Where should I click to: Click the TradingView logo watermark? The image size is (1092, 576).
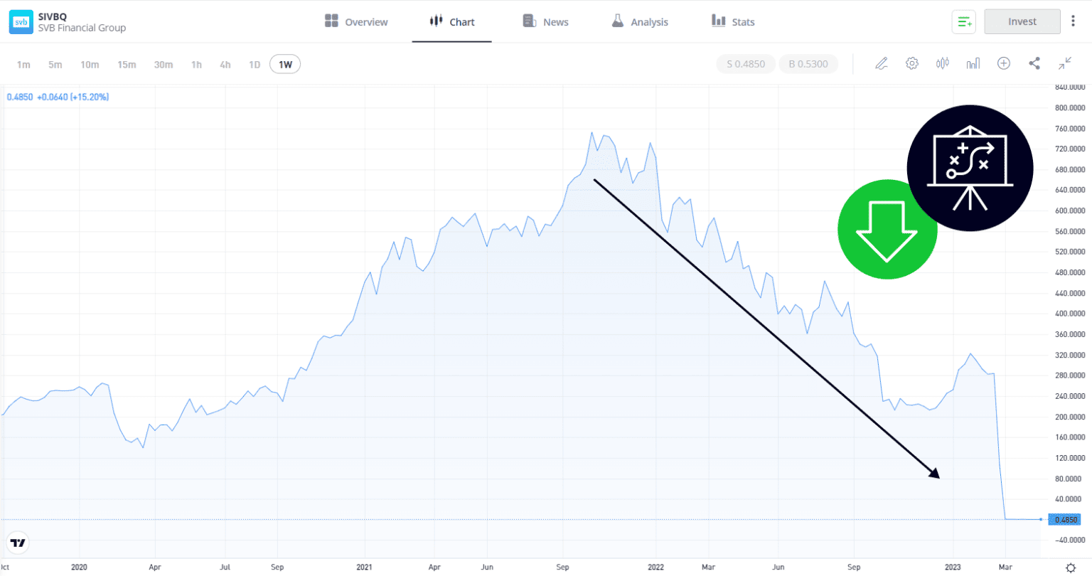click(x=18, y=542)
